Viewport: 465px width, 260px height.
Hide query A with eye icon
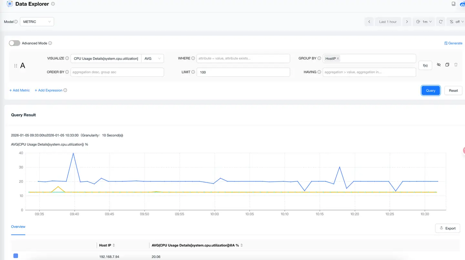point(439,65)
